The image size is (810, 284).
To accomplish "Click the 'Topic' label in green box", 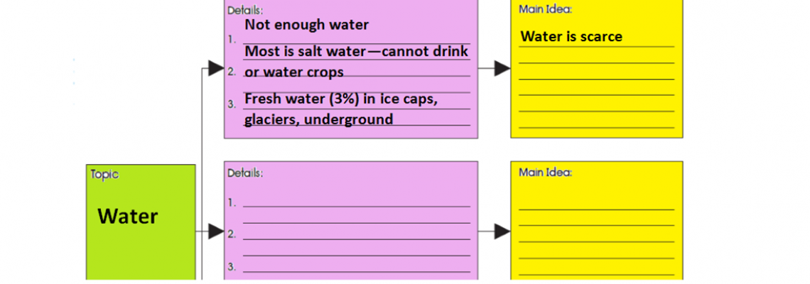I will click(x=105, y=175).
